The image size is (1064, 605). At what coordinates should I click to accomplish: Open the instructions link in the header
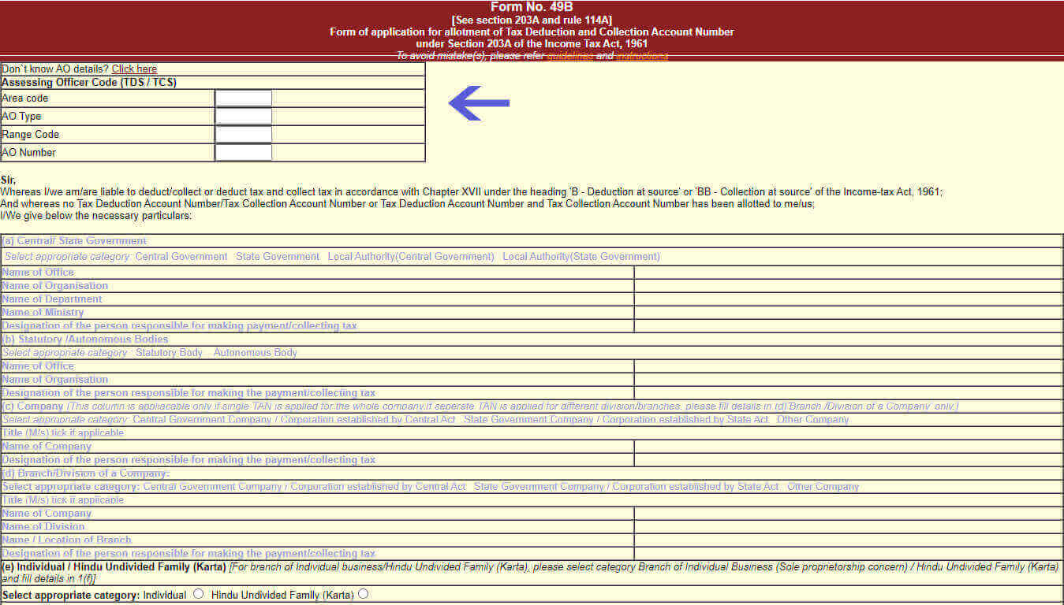coord(641,56)
